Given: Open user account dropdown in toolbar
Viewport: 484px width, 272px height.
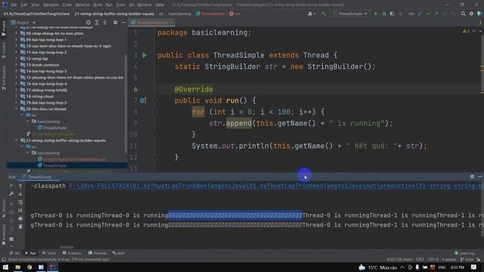Looking at the screenshot, I should coord(312,14).
